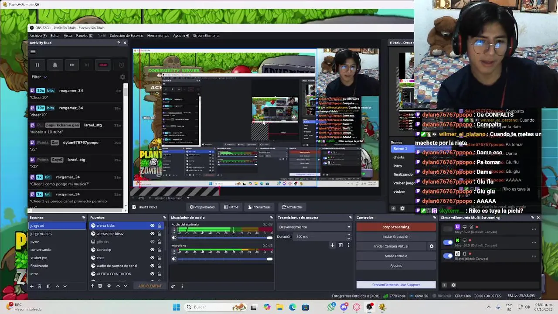Open the Editar menu

pyautogui.click(x=55, y=36)
